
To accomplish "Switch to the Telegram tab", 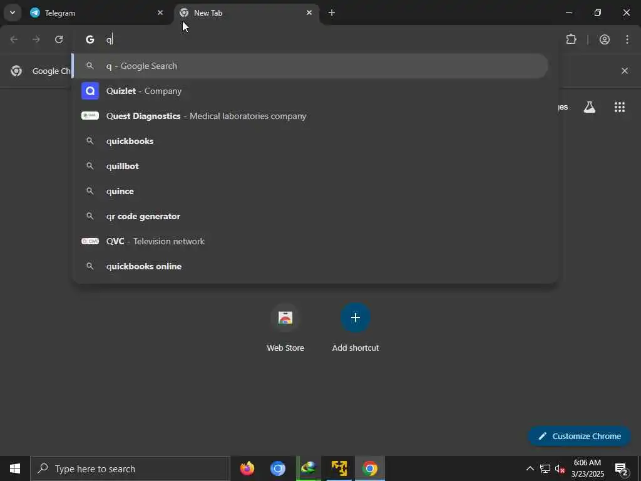I will click(x=97, y=13).
